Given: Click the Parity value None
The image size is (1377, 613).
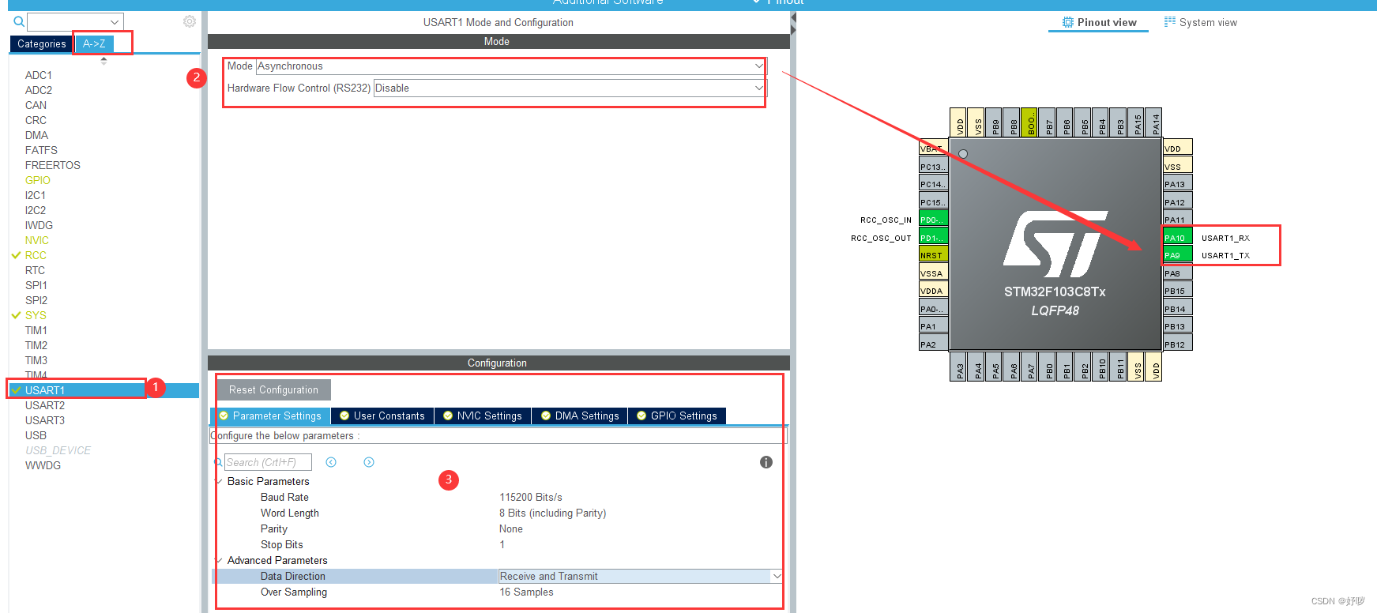Looking at the screenshot, I should (511, 528).
